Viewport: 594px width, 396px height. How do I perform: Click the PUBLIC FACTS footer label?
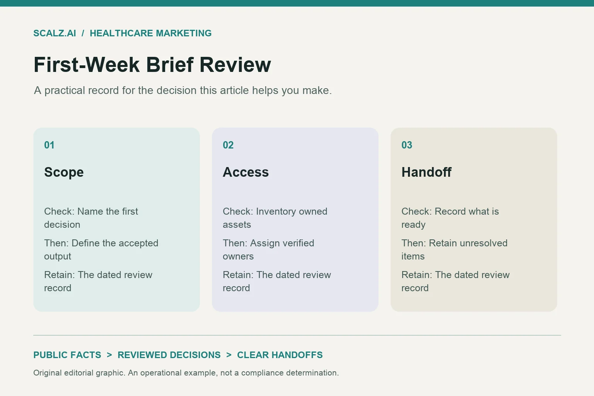67,355
